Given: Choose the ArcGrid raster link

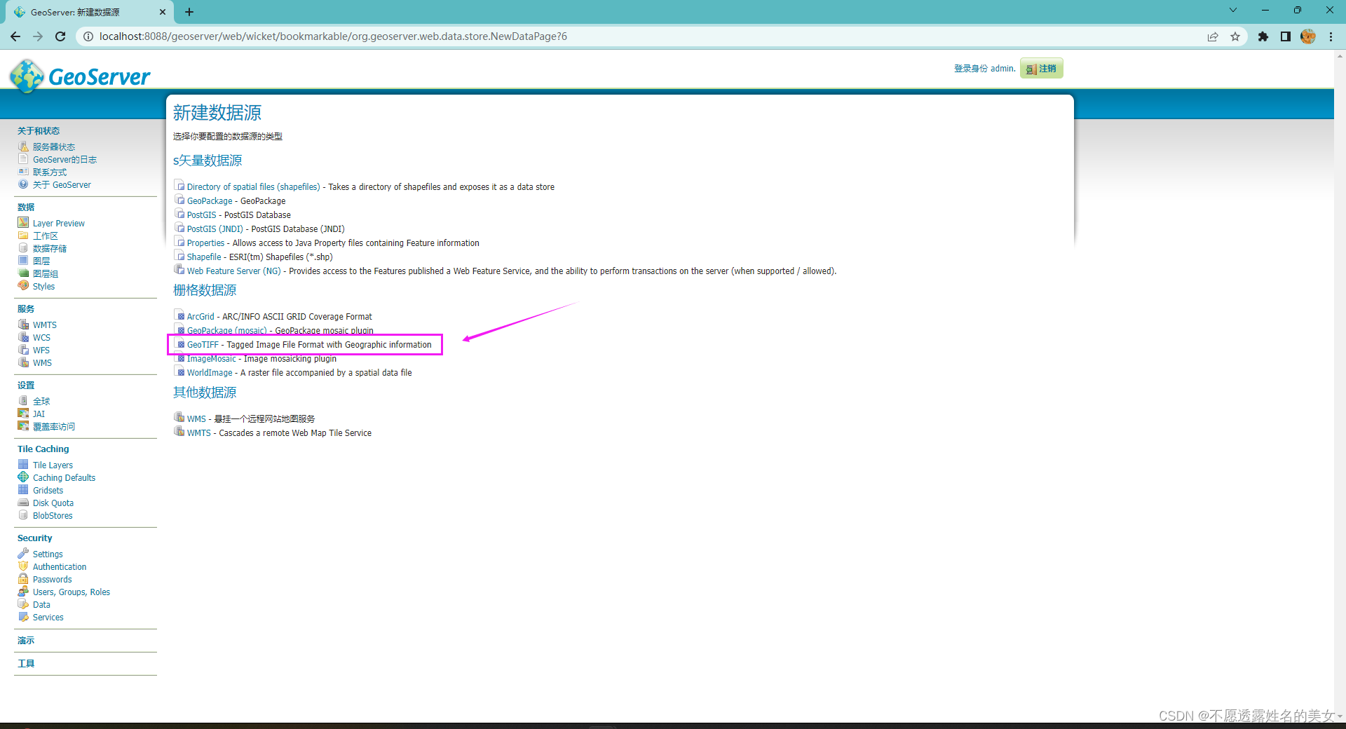Looking at the screenshot, I should (200, 317).
